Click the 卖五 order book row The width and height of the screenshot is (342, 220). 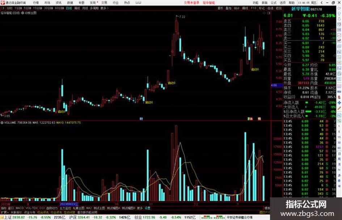(x=309, y=21)
